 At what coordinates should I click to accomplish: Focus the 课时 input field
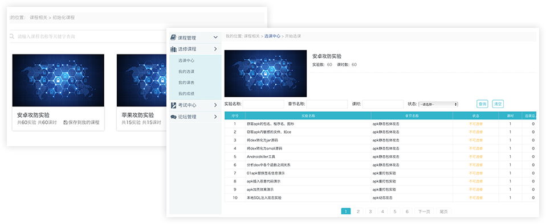pos(383,104)
